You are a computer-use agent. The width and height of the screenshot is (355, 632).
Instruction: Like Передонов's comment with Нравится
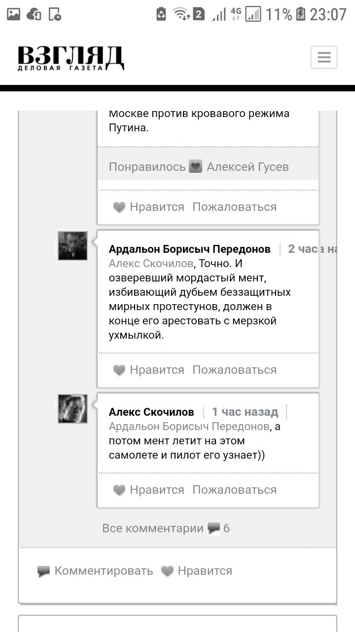[148, 370]
